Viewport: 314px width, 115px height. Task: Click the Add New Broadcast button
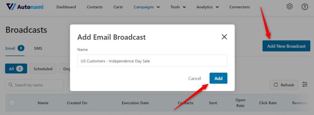286,46
